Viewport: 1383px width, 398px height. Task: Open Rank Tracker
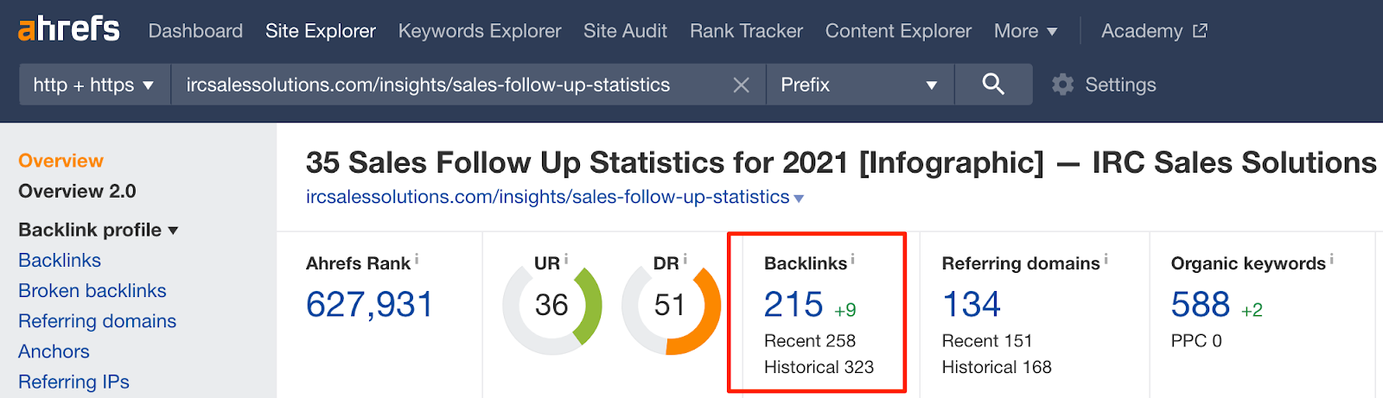coord(746,31)
